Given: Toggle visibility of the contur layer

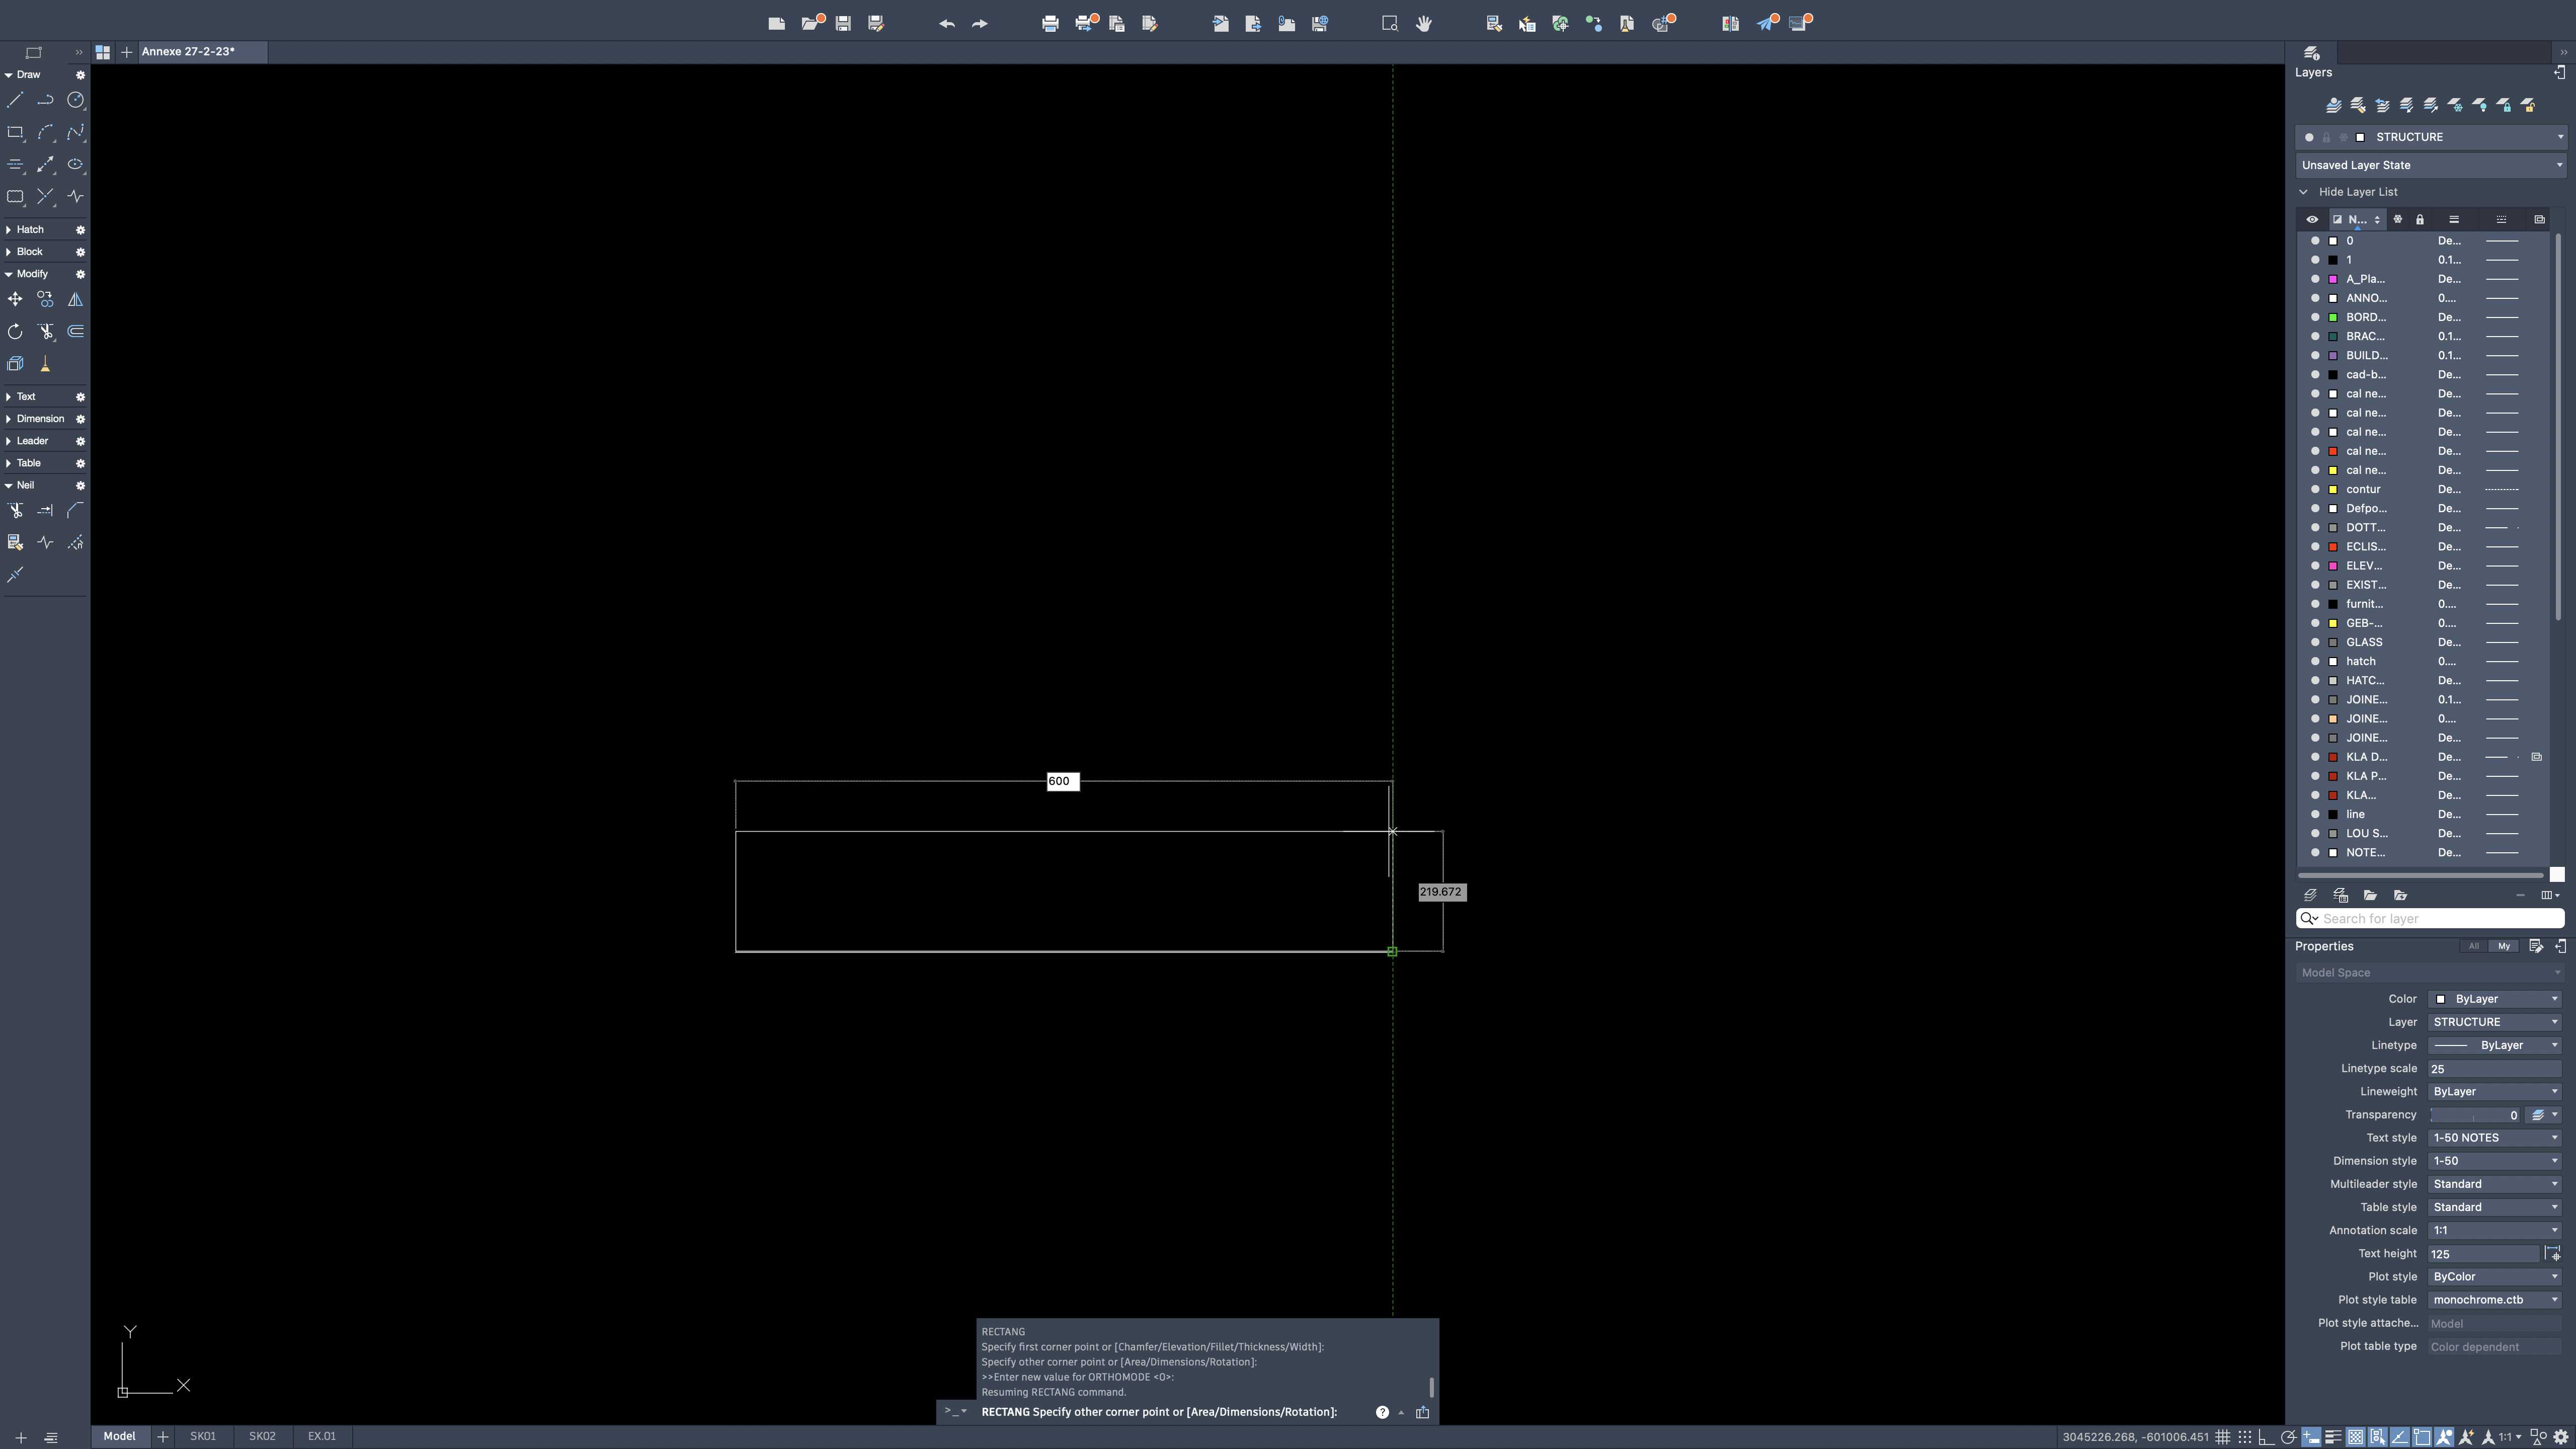Looking at the screenshot, I should pos(2315,489).
